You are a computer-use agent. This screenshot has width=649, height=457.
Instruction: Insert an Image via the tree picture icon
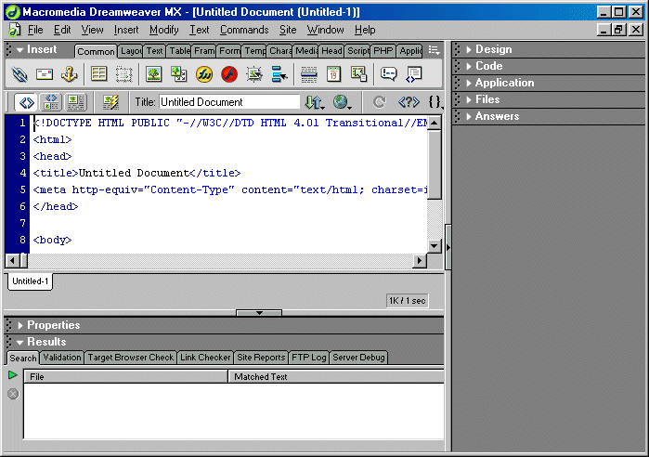pos(153,74)
